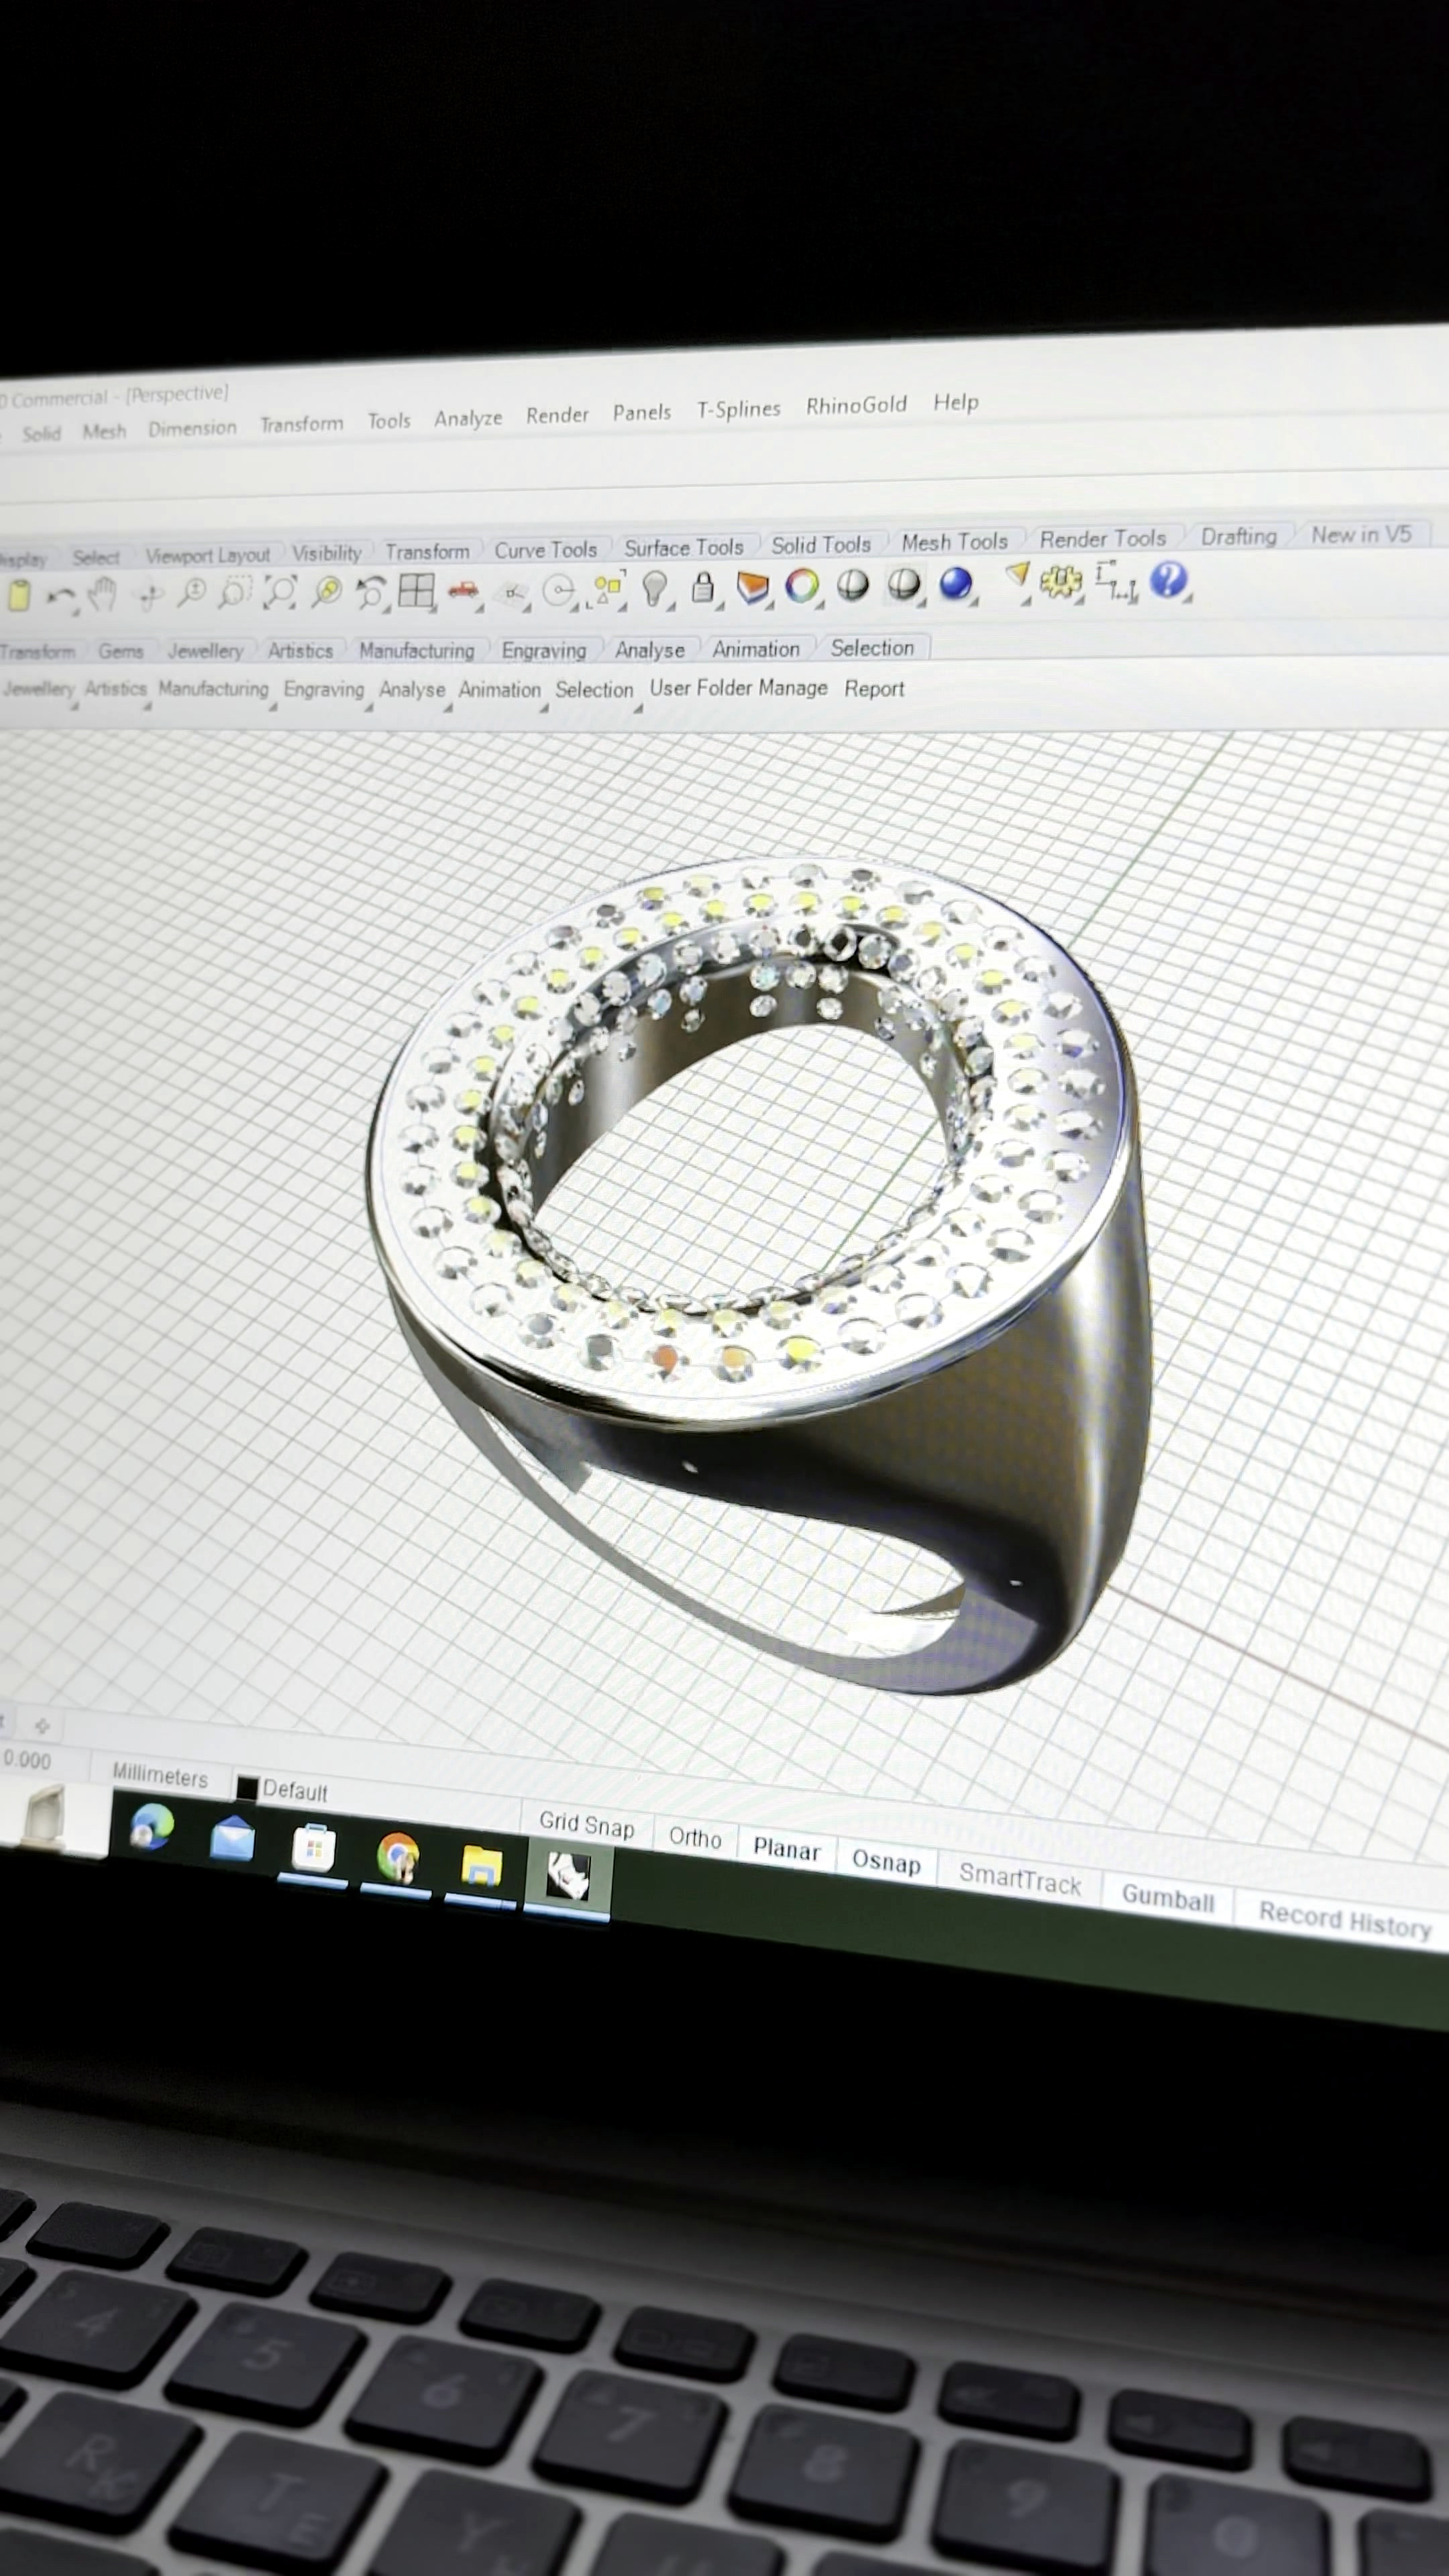
Task: Open Options with the gear icon
Action: coord(1060,581)
